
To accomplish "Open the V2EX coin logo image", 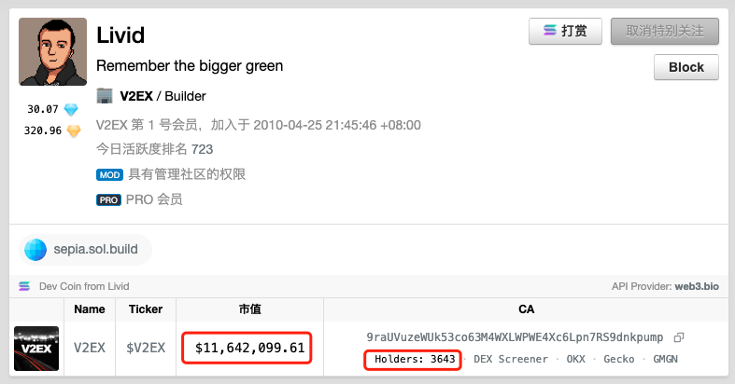I will [x=36, y=348].
